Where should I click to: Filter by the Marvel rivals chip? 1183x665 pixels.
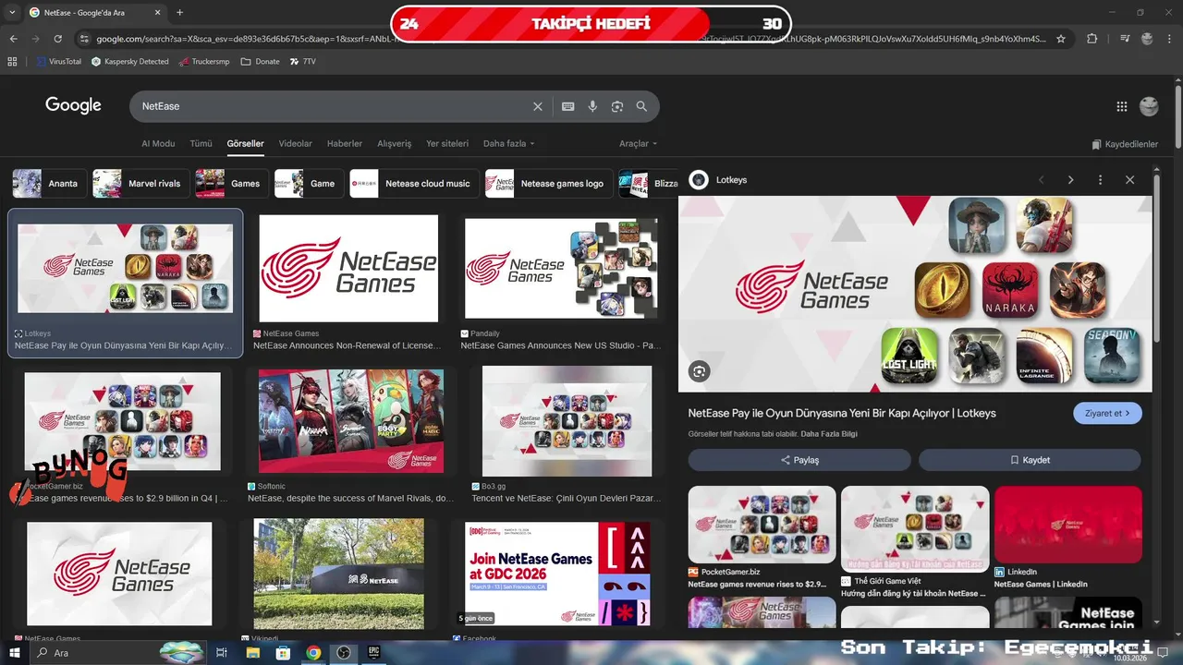click(x=141, y=184)
